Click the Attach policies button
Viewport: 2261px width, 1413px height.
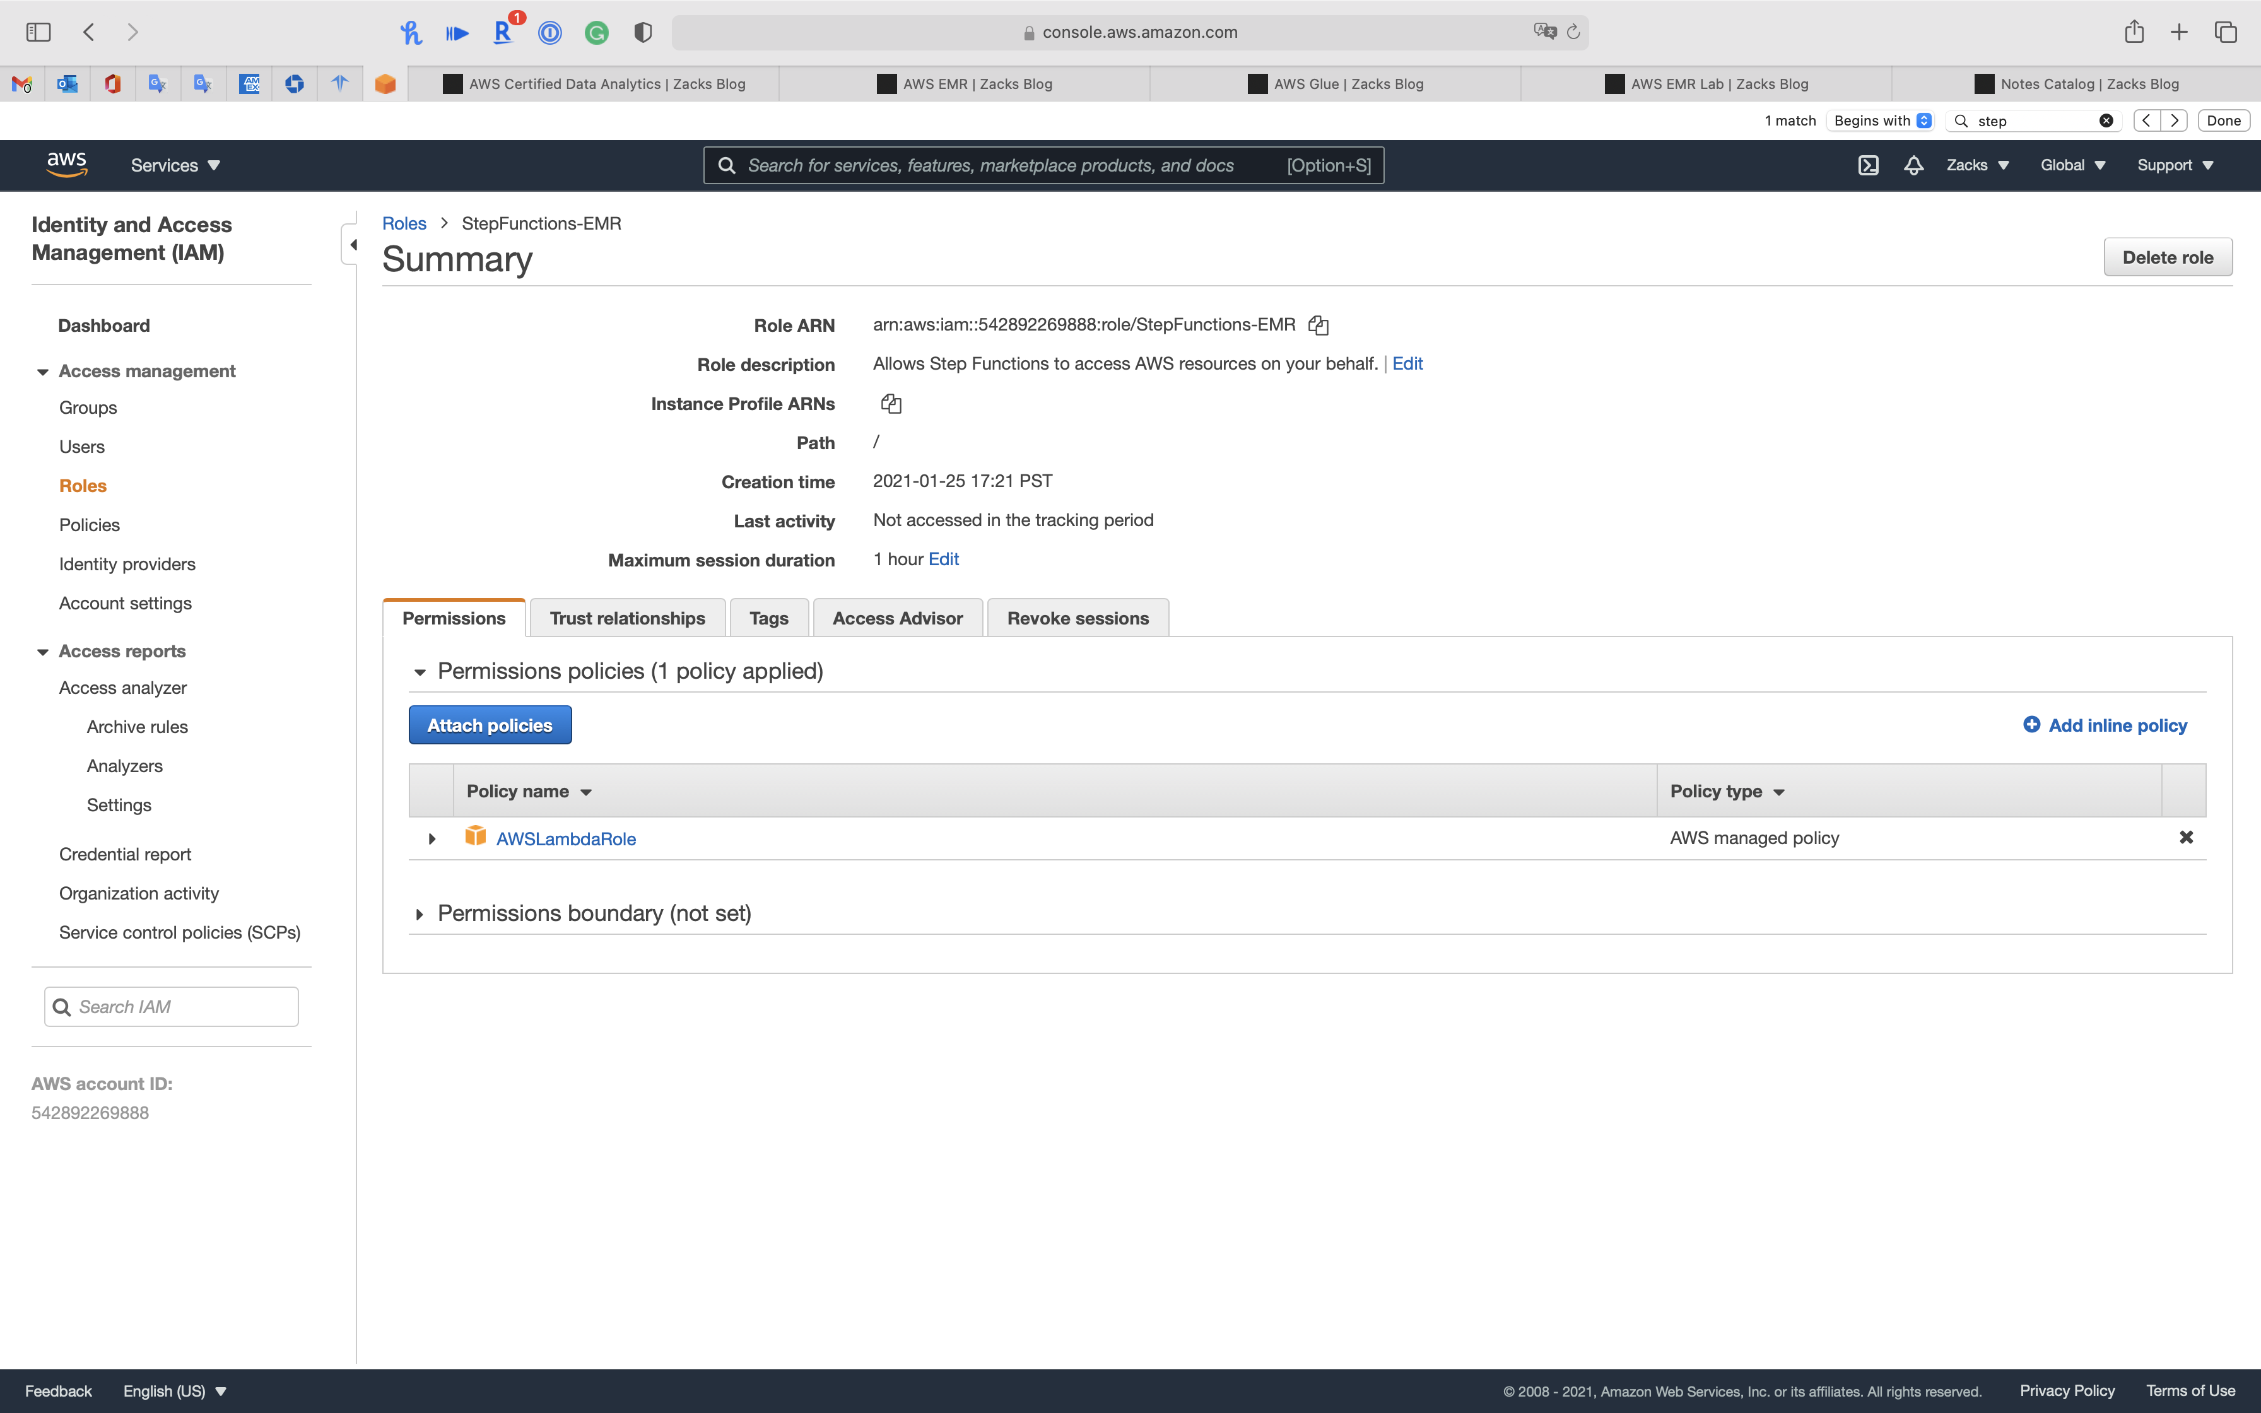coord(490,725)
